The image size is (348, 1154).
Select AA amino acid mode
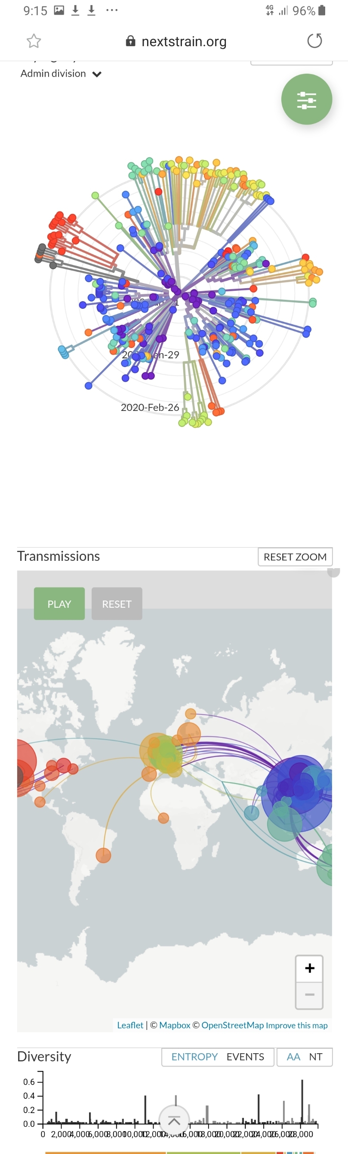[293, 1057]
